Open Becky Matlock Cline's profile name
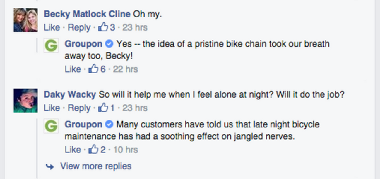 87,14
